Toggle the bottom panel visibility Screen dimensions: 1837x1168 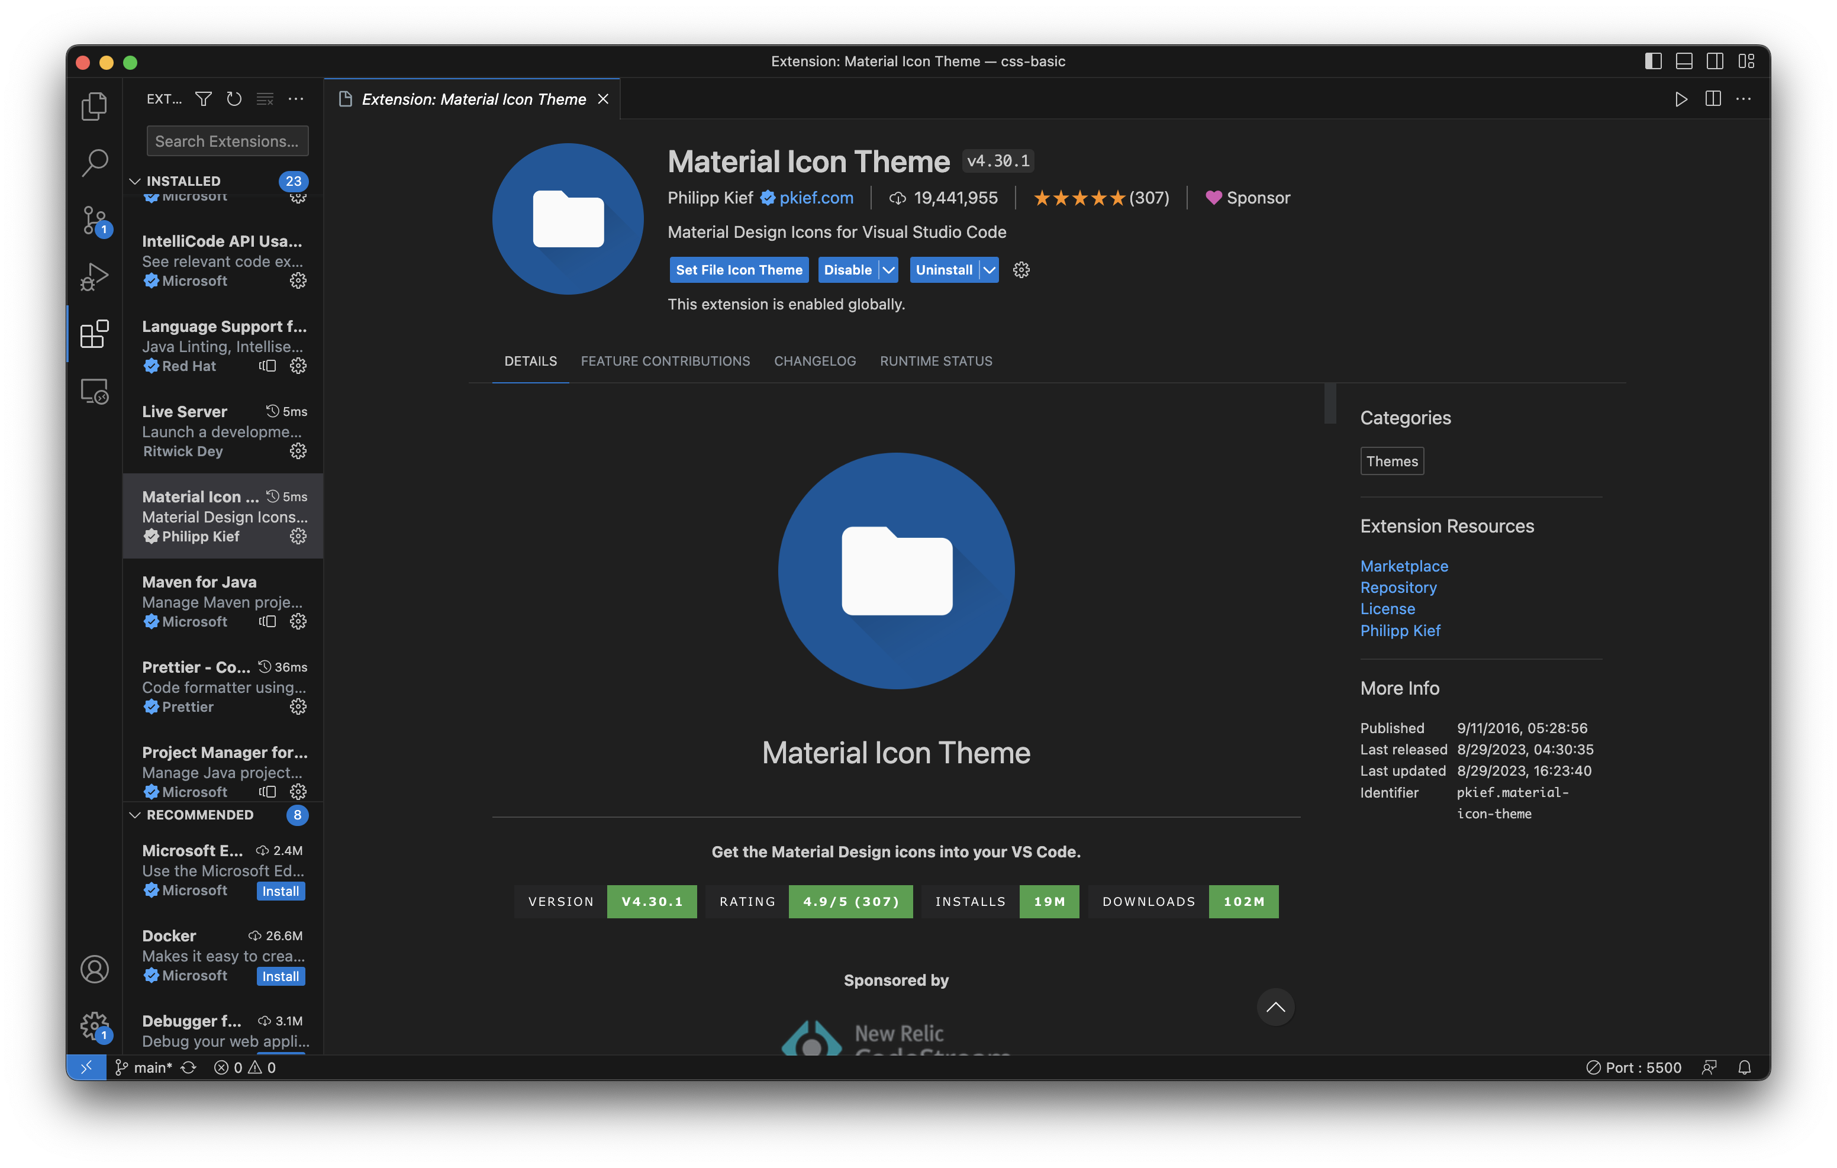(x=1684, y=61)
